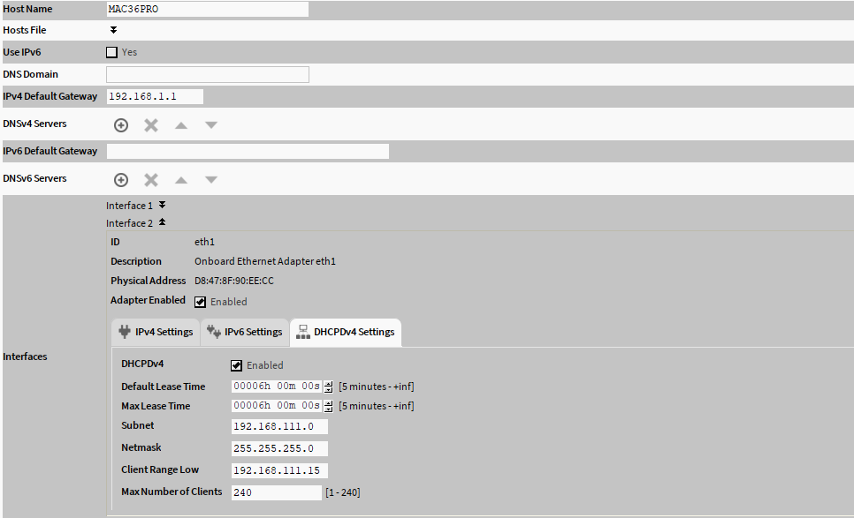This screenshot has width=854, height=518.
Task: Enable the Use IPv6 option
Action: [x=111, y=51]
